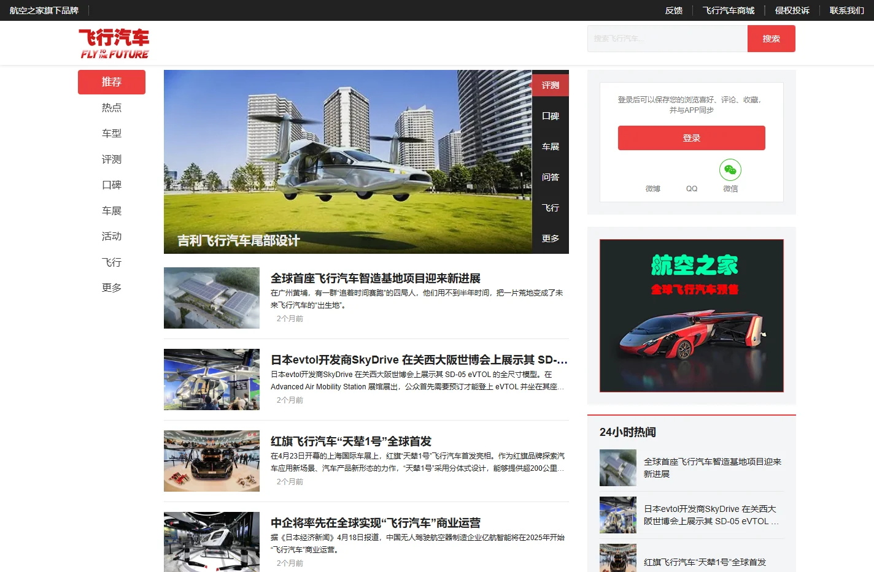Click summary text starting 据《日本经济新闻》4月18日报道

click(x=417, y=544)
